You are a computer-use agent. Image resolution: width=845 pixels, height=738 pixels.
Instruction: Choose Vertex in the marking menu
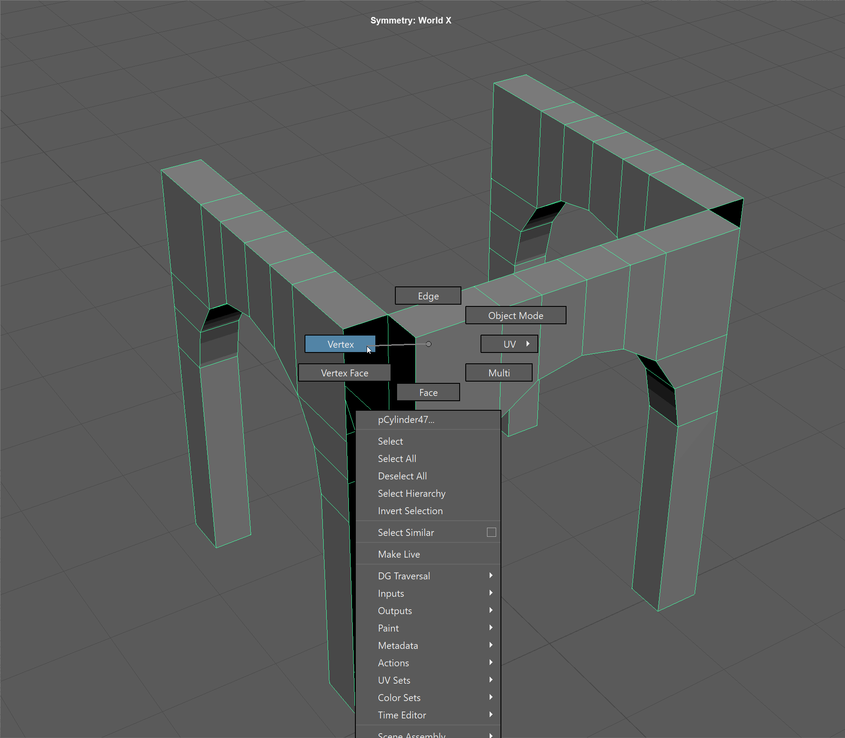[340, 344]
